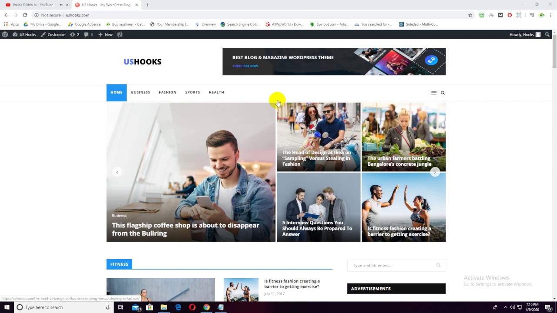Go to next slide arrow
Image resolution: width=557 pixels, height=313 pixels.
[x=435, y=172]
